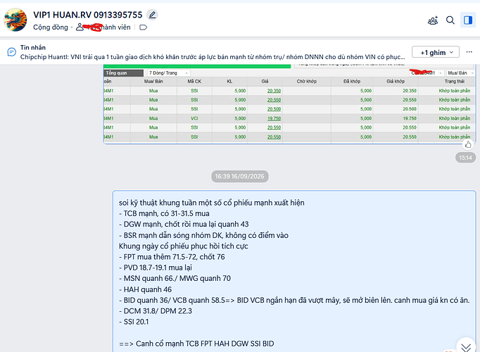Open the group avatar picture
The width and height of the screenshot is (480, 352).
[15, 20]
